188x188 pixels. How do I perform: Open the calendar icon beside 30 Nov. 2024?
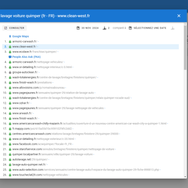[x=78, y=28]
